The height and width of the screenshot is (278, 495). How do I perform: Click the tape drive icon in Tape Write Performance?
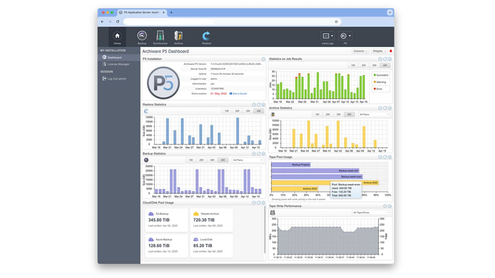(273, 212)
